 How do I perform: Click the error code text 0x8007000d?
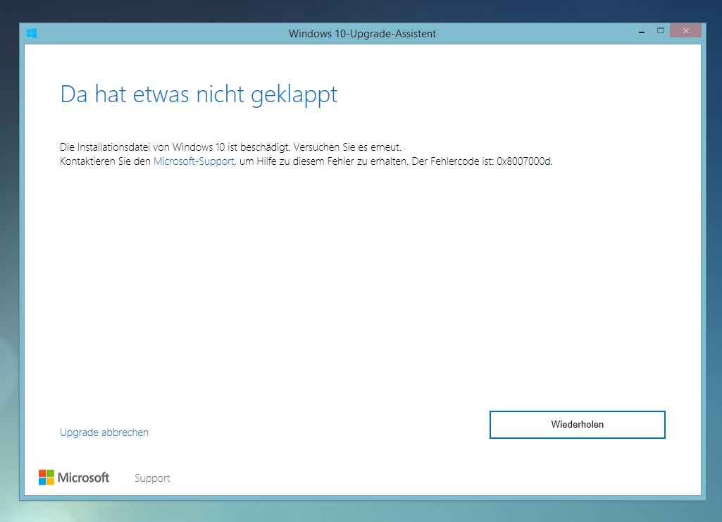pyautogui.click(x=523, y=161)
